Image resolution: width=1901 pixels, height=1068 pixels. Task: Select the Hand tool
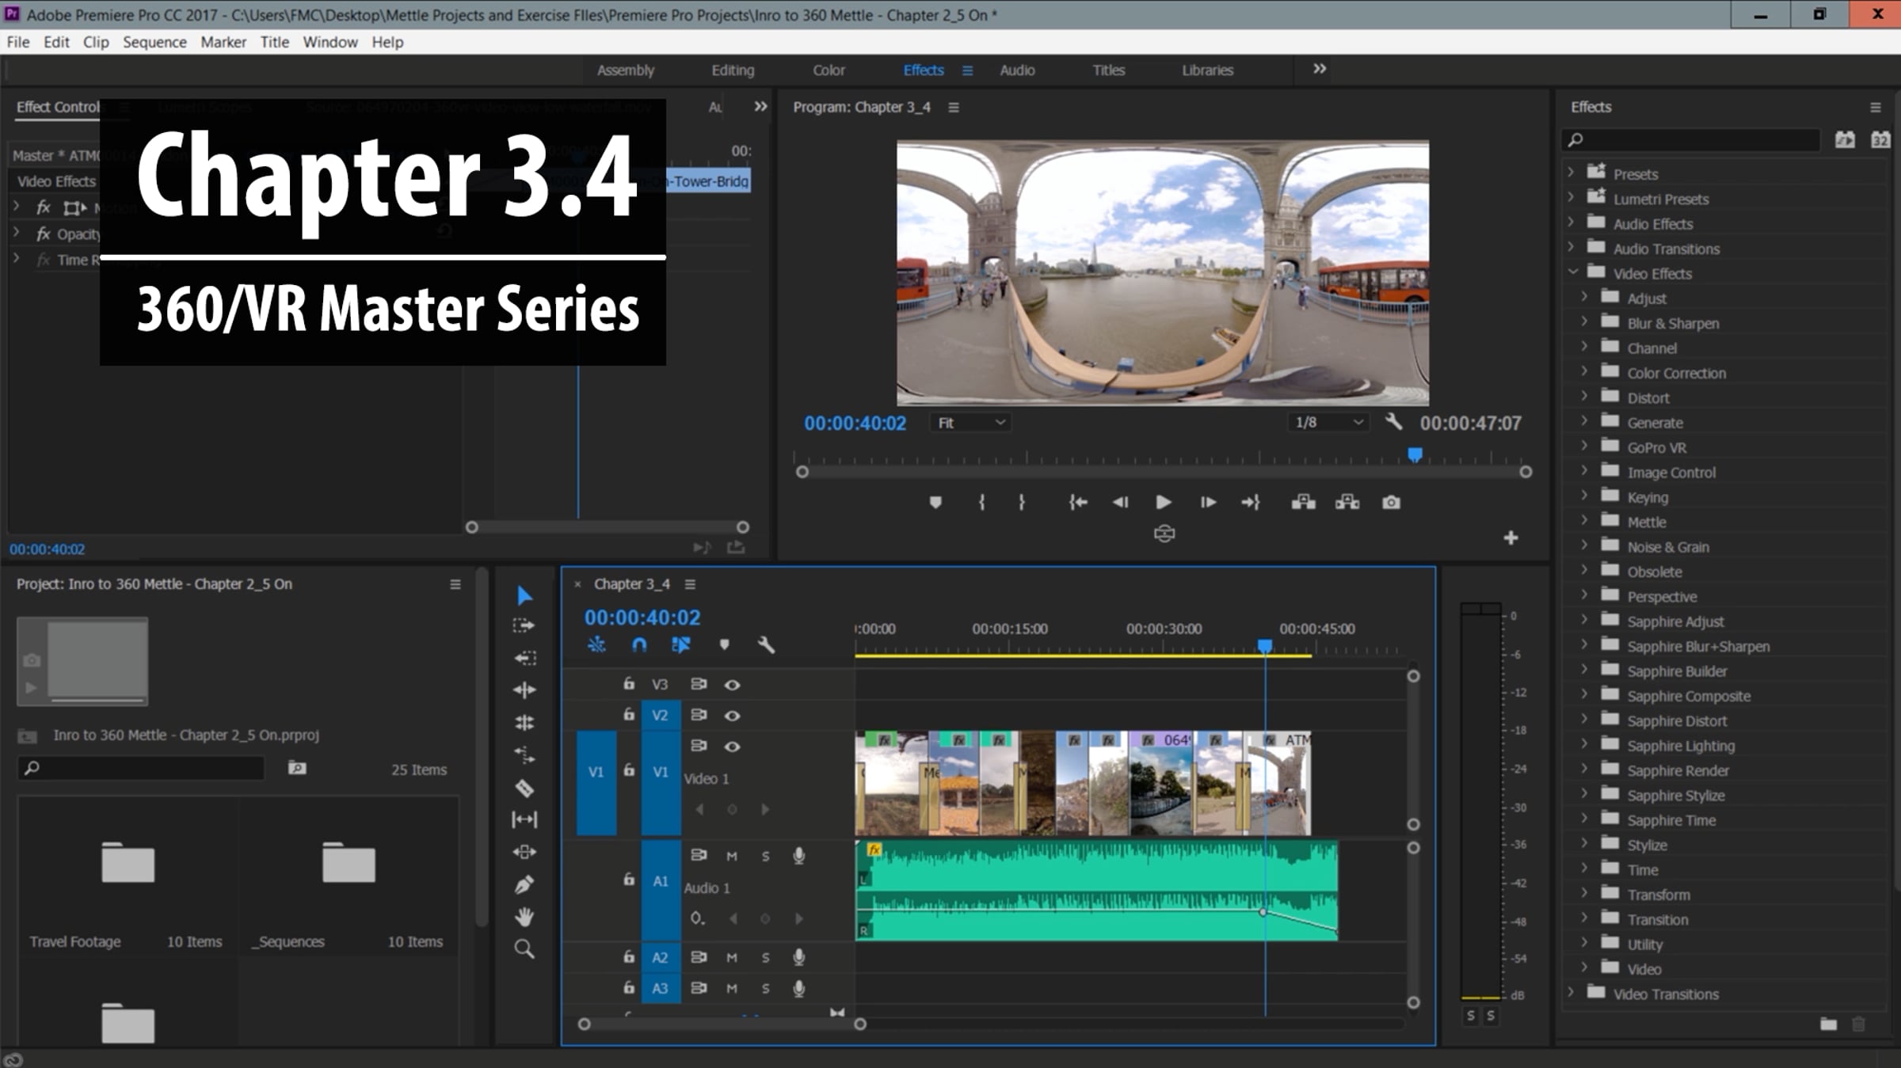[x=524, y=917]
